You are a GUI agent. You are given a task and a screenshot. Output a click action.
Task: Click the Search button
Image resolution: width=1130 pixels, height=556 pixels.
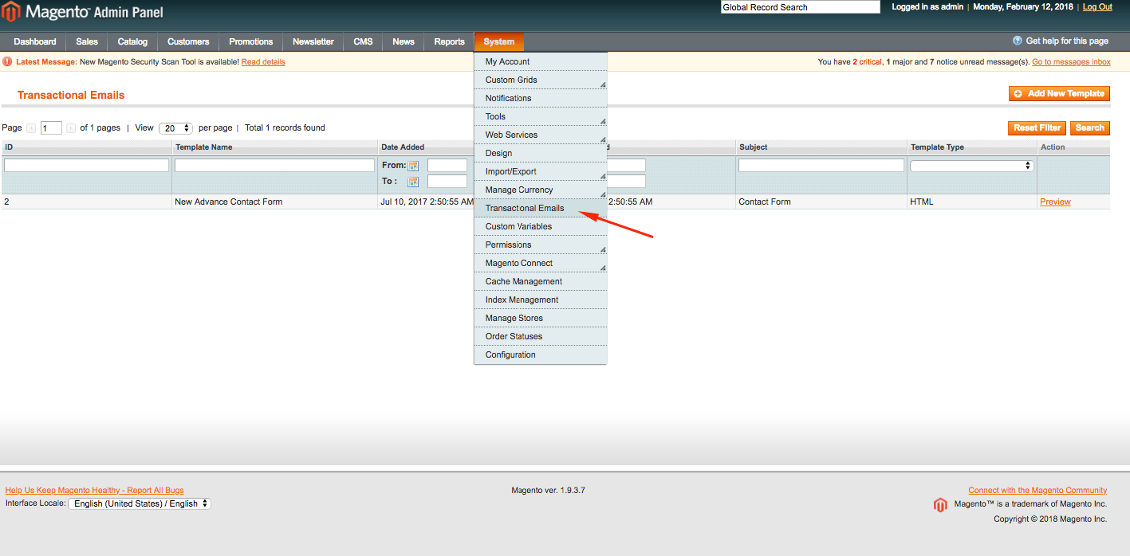(1089, 127)
